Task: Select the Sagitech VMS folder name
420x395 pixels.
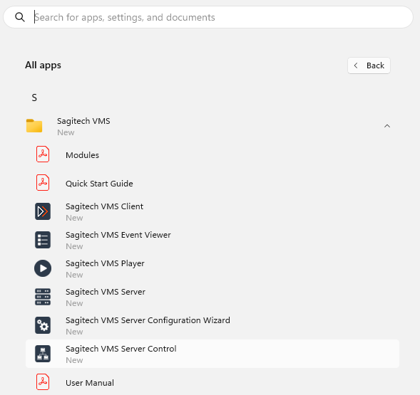Action: tap(83, 121)
